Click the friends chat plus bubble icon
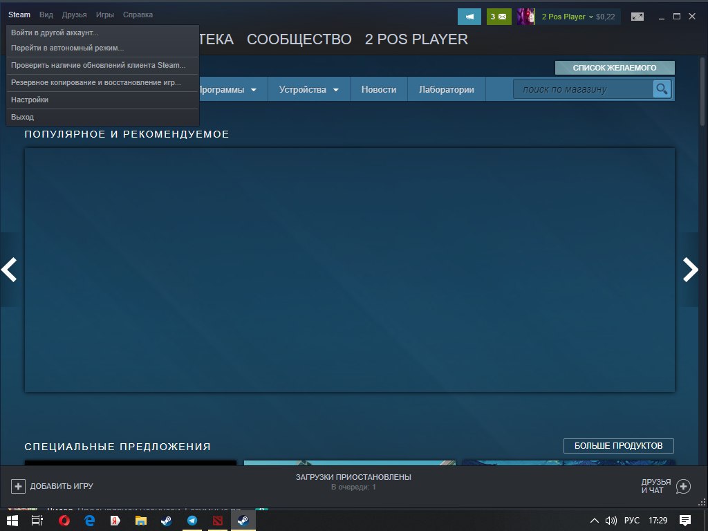The image size is (708, 531). [x=683, y=486]
